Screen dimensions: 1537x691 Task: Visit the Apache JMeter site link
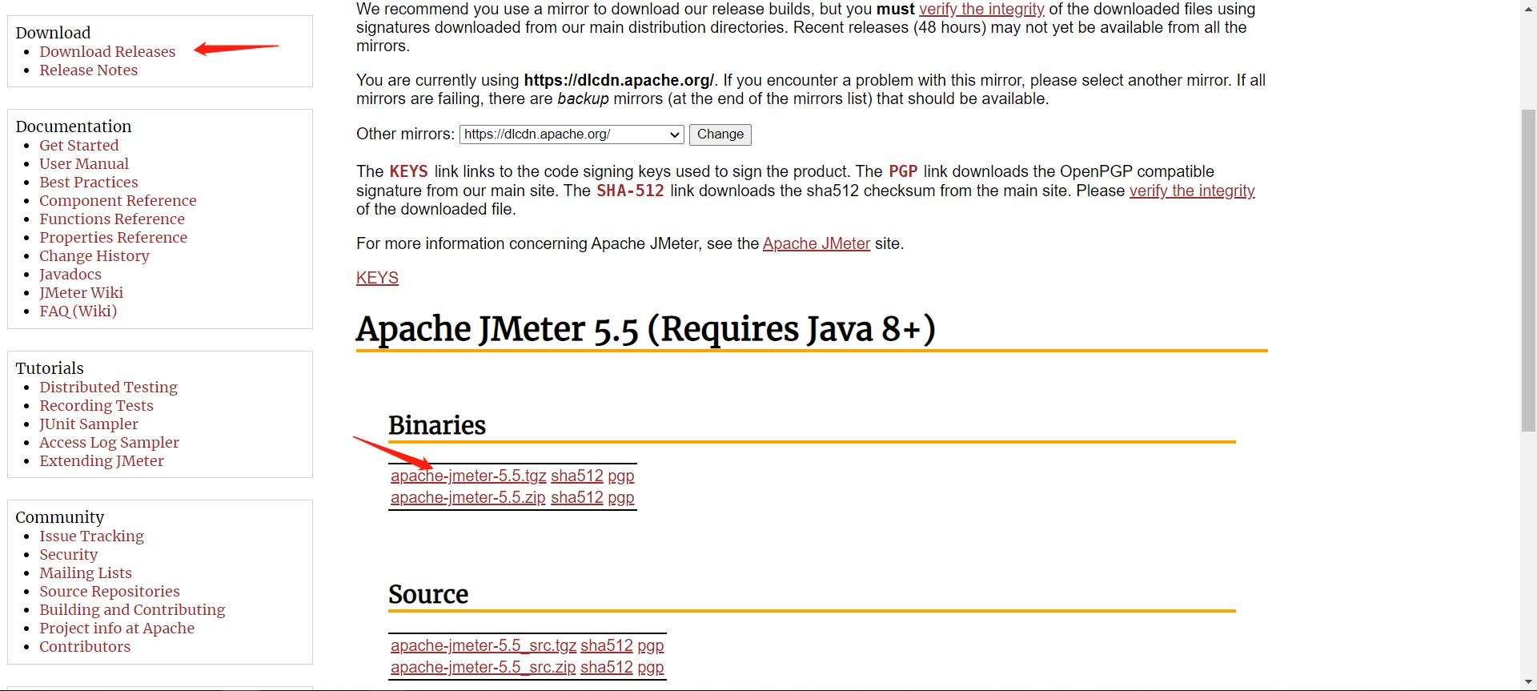[817, 244]
